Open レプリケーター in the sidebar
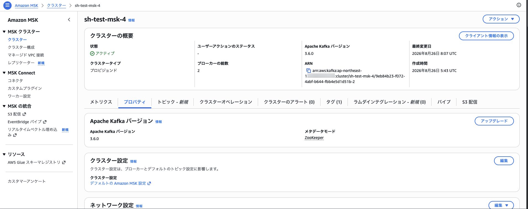Screen dimensions: 528x209 point(21,63)
